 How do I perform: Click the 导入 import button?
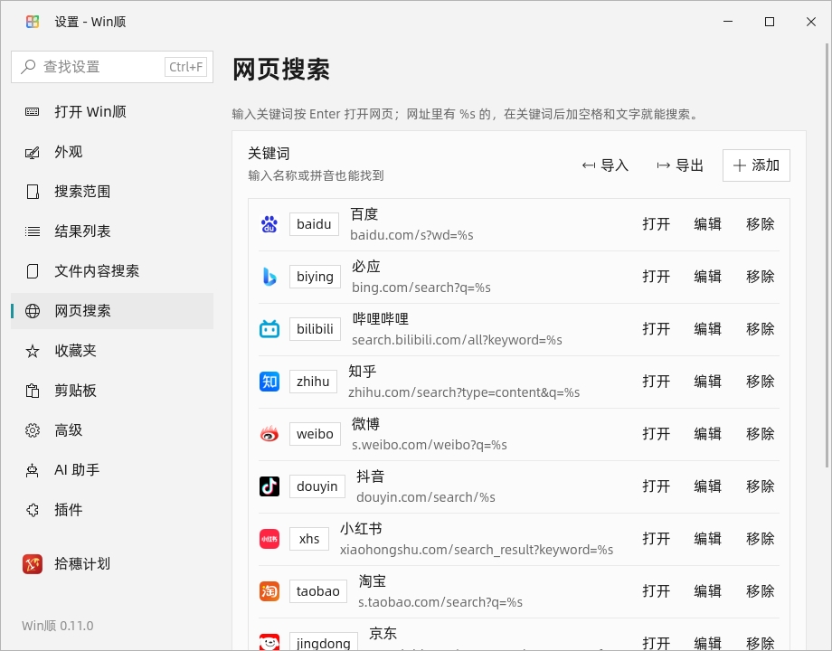click(605, 165)
